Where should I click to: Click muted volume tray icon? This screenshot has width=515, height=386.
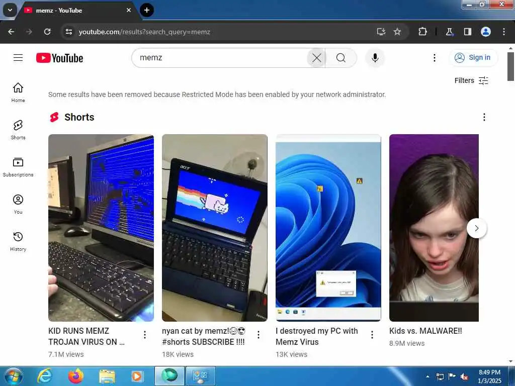pyautogui.click(x=464, y=376)
